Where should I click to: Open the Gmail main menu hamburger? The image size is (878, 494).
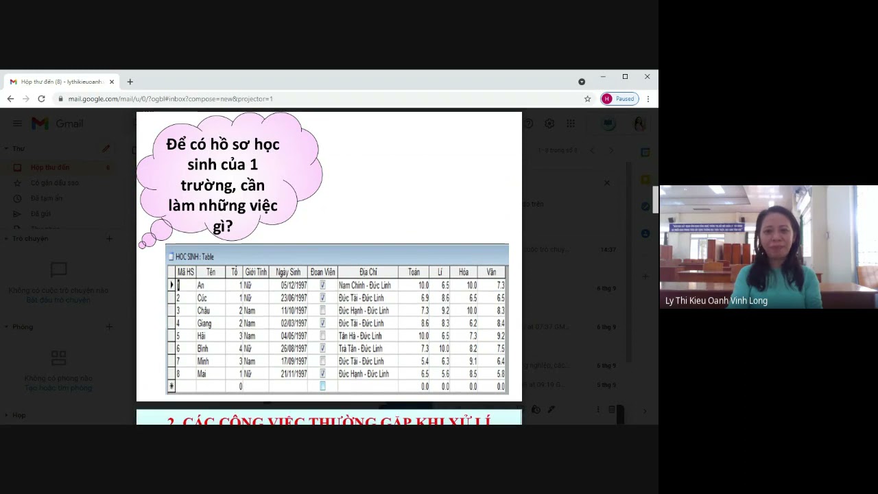17,123
